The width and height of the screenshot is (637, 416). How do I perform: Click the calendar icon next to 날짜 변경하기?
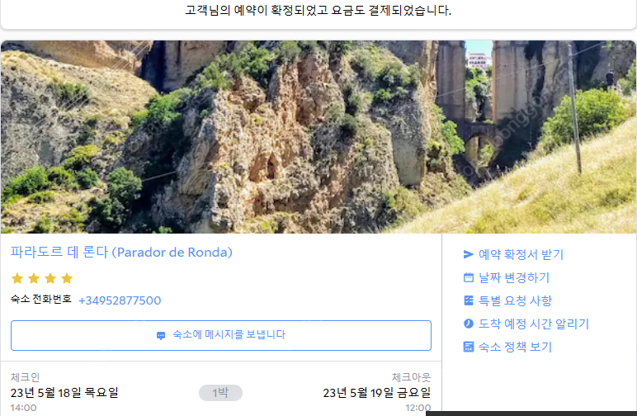click(x=469, y=277)
